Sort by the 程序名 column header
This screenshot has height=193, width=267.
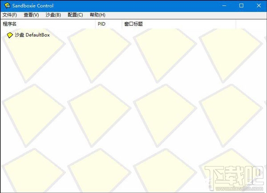click(x=48, y=24)
